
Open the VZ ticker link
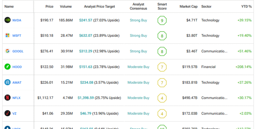(x=14, y=114)
